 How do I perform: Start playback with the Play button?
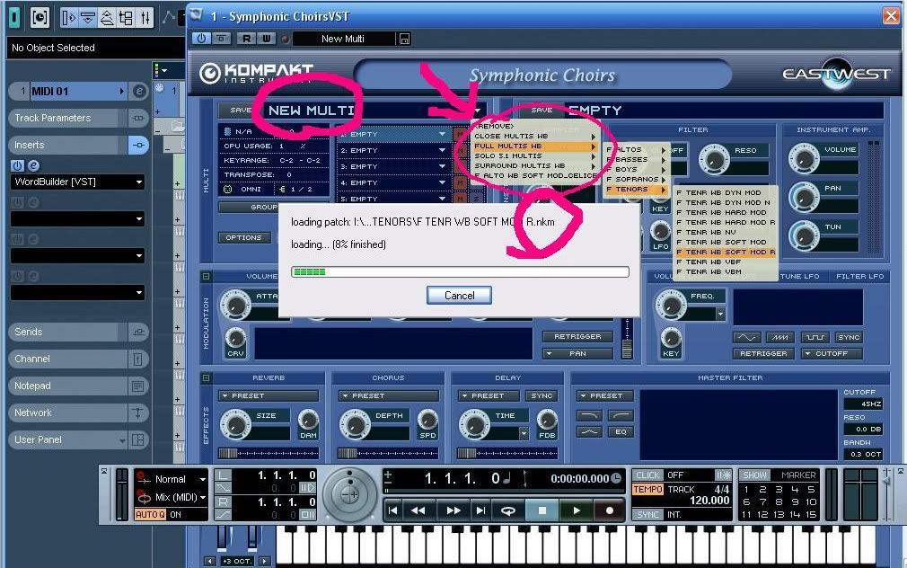(x=577, y=510)
